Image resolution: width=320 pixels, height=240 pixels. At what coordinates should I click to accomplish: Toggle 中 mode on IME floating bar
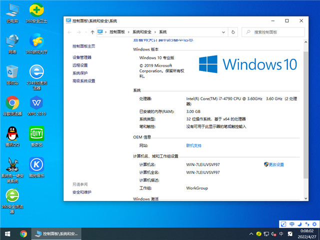coord(292,224)
